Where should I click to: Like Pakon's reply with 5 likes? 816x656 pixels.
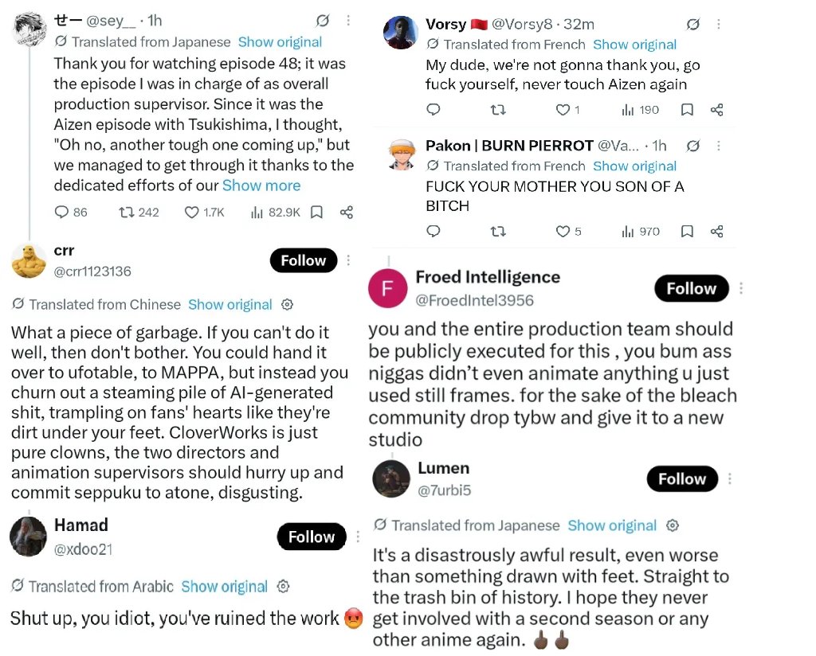[563, 232]
